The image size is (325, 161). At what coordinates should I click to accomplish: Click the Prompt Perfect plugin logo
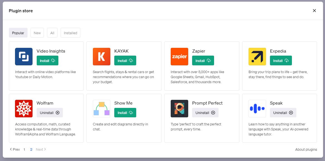179,108
